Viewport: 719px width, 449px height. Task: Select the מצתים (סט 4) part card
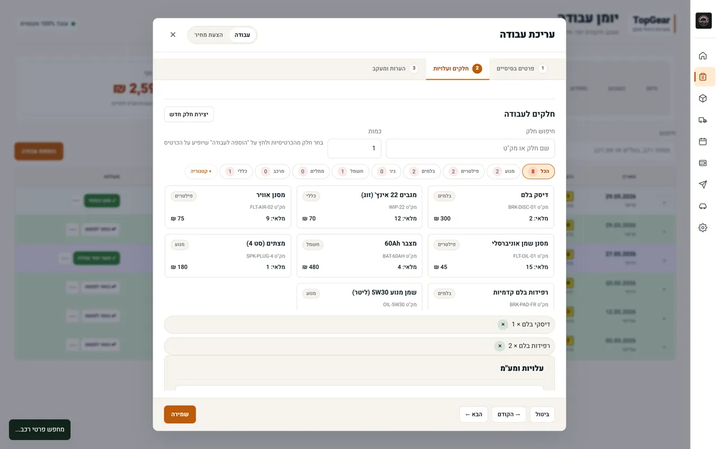click(228, 256)
